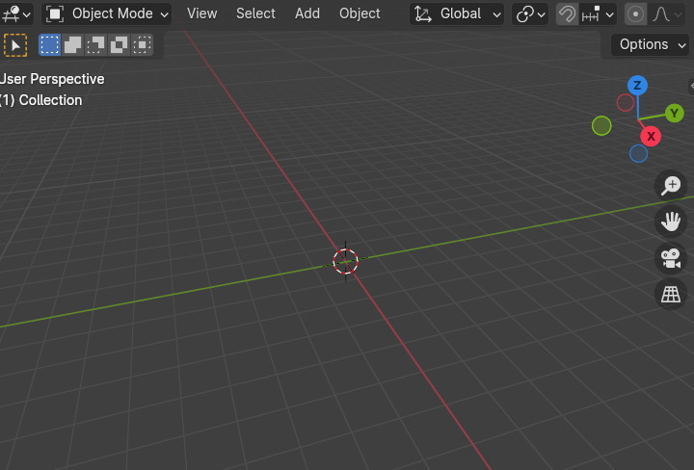The image size is (694, 470).
Task: Open the Object Mode dropdown
Action: (107, 13)
